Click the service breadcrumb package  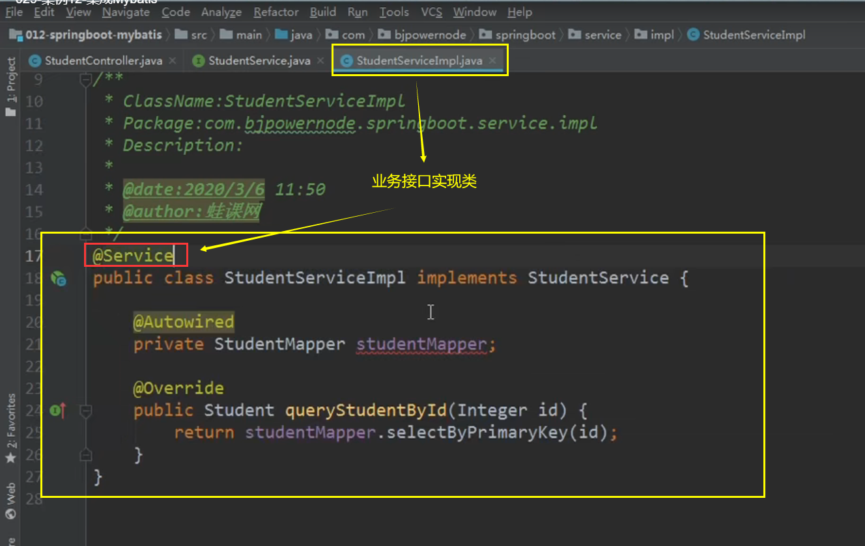595,35
